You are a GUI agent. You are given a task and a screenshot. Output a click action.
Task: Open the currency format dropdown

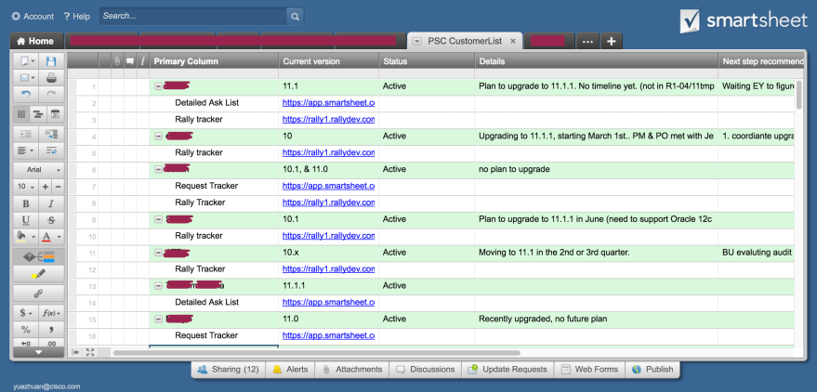click(x=26, y=313)
